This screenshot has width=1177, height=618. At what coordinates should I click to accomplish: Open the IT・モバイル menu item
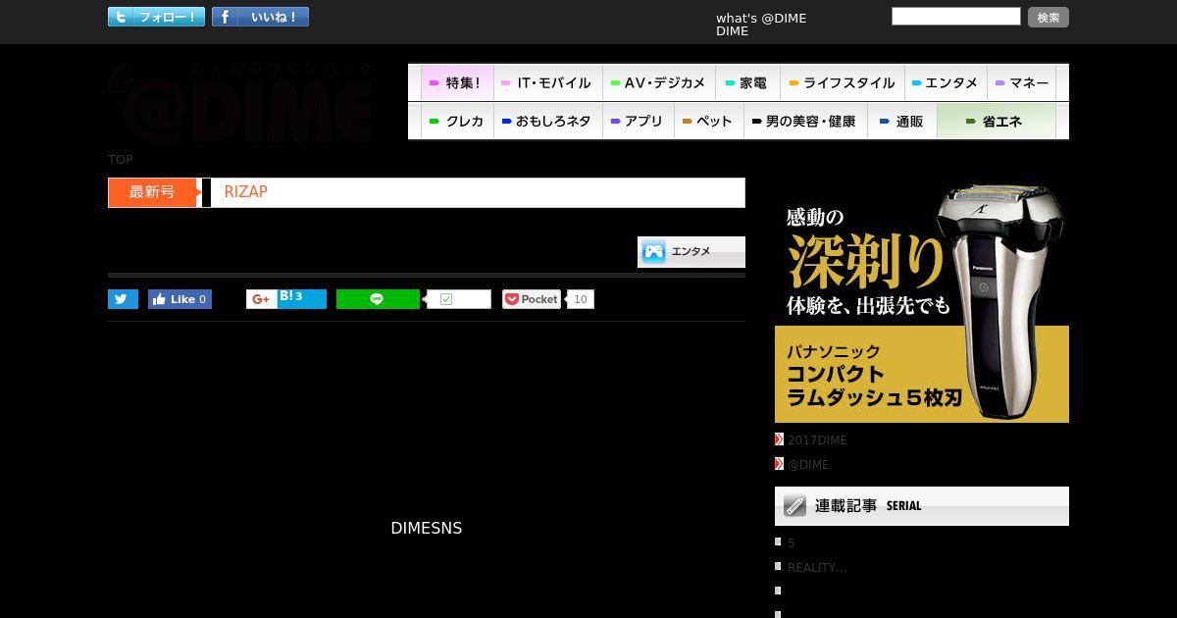547,82
